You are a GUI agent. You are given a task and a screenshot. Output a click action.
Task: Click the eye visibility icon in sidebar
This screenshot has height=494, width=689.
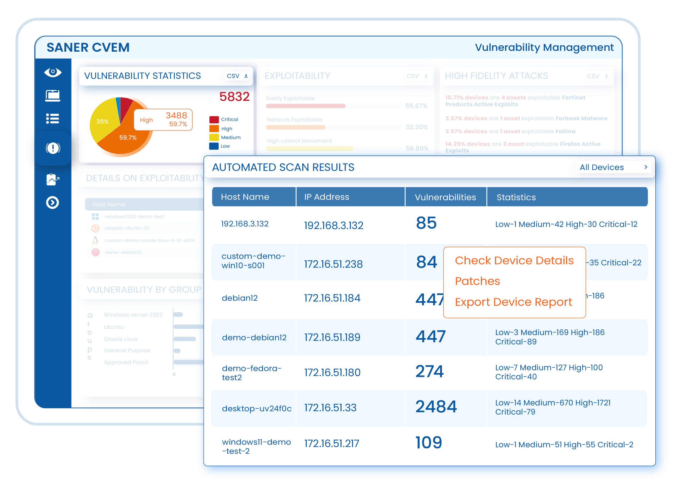pyautogui.click(x=52, y=72)
